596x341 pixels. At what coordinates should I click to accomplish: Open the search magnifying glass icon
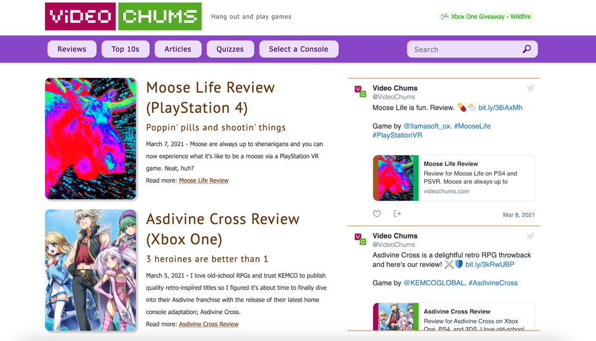coord(527,49)
